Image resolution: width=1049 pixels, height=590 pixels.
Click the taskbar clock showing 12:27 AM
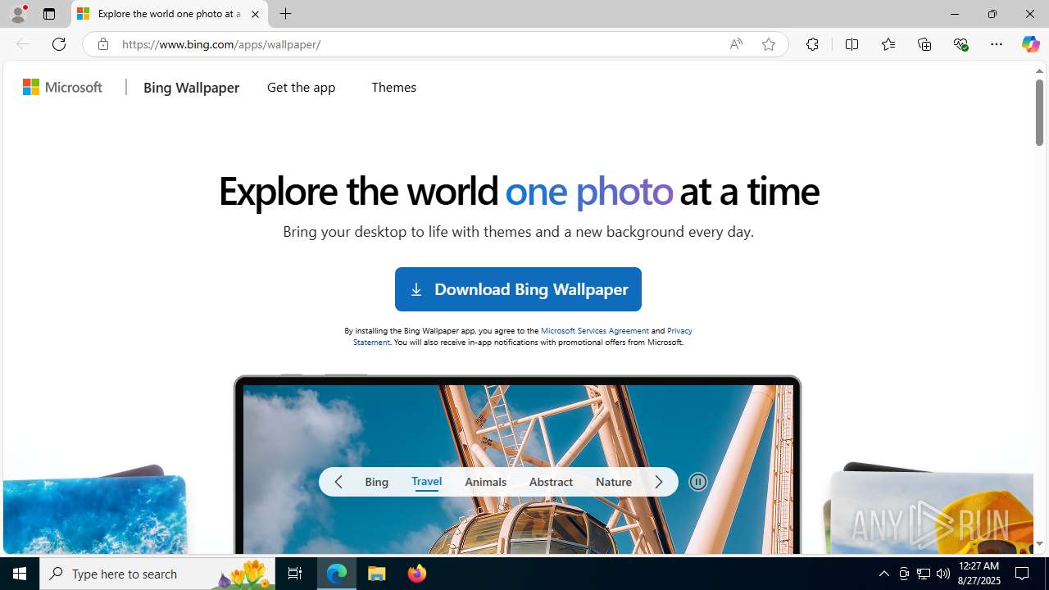tap(979, 574)
